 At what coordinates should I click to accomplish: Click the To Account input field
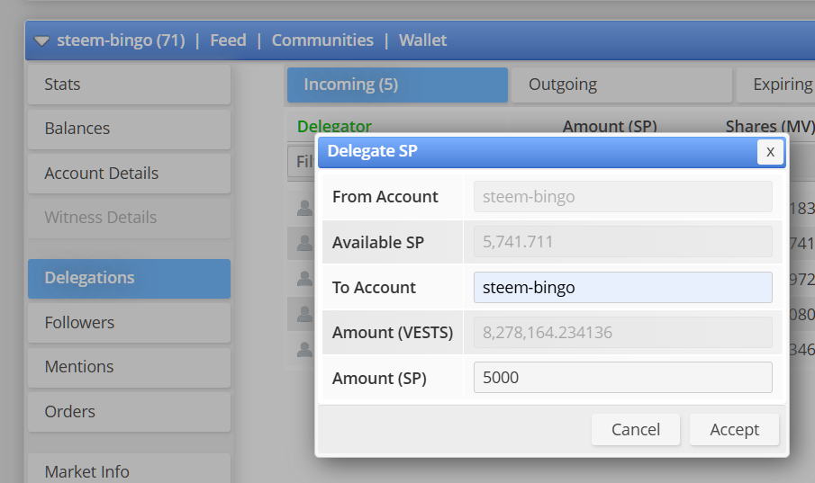pyautogui.click(x=622, y=288)
